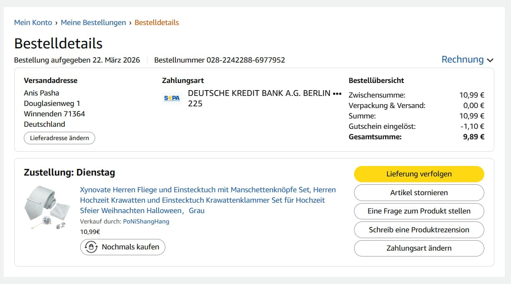Click the Nochmals kaufen cart icon
511x284 pixels.
pos(91,247)
